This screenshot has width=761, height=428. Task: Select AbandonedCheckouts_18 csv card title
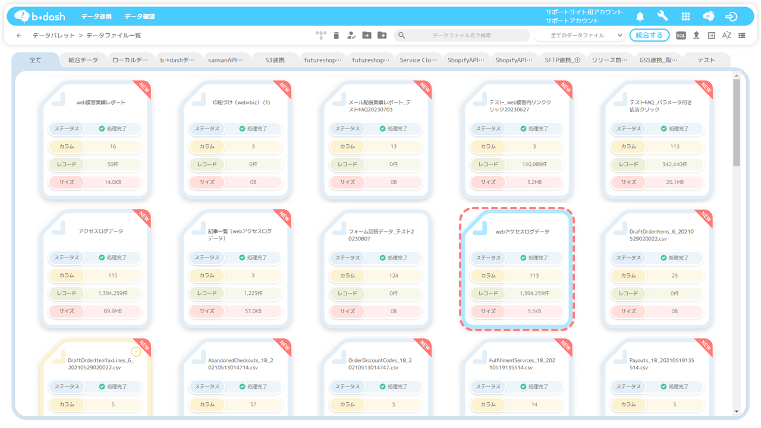point(240,364)
